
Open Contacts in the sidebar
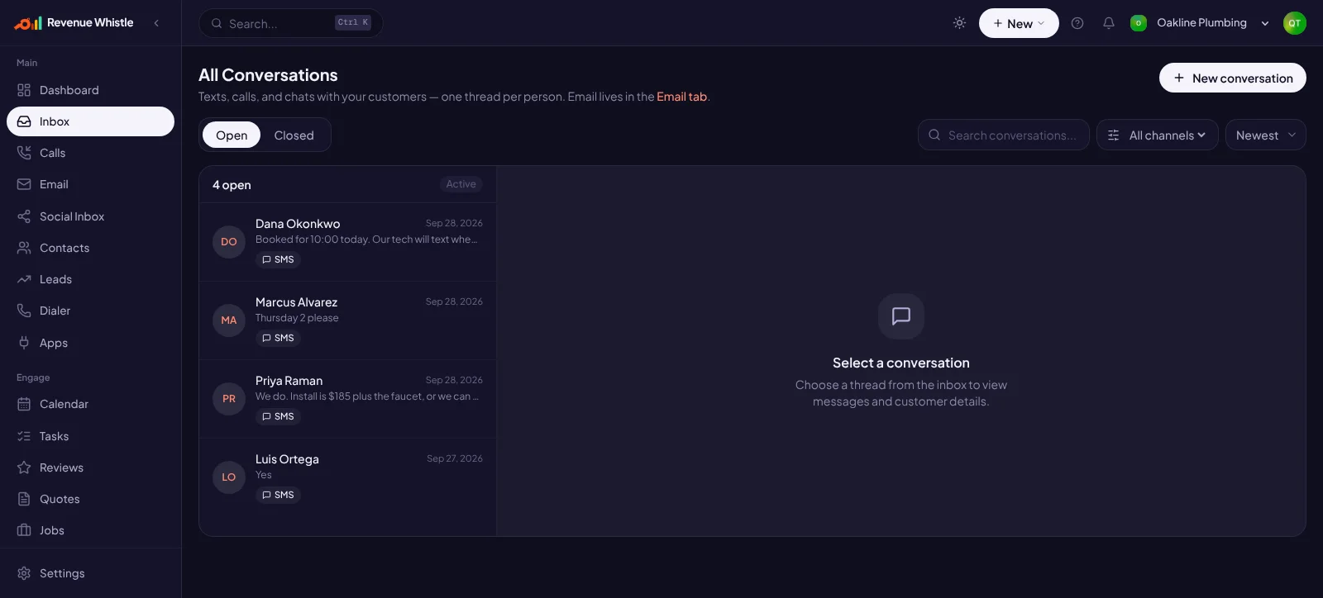[x=90, y=248]
